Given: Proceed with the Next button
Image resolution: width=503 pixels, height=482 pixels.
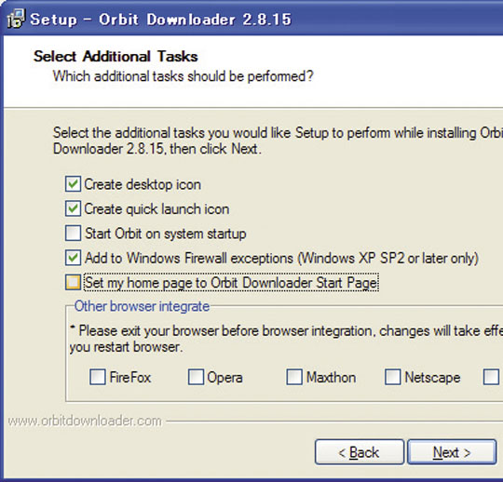Looking at the screenshot, I should click(x=452, y=452).
